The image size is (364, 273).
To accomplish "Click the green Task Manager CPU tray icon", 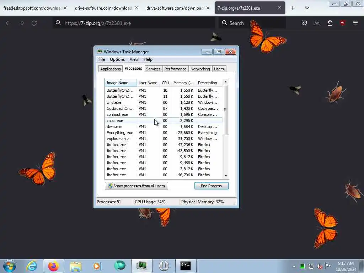I will (302, 266).
